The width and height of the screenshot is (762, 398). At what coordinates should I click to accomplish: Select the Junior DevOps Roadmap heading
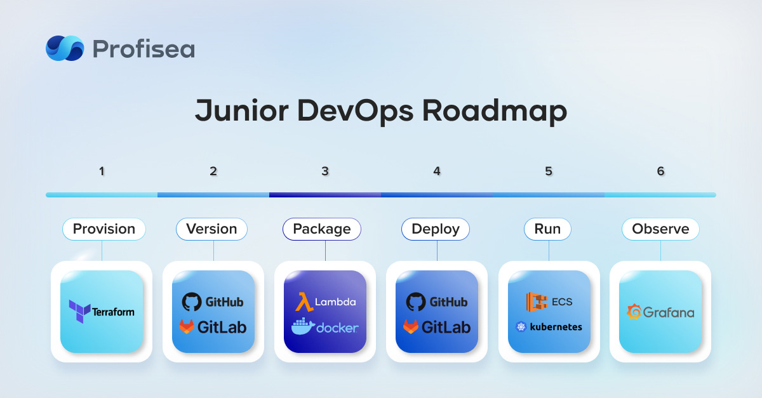pyautogui.click(x=381, y=111)
